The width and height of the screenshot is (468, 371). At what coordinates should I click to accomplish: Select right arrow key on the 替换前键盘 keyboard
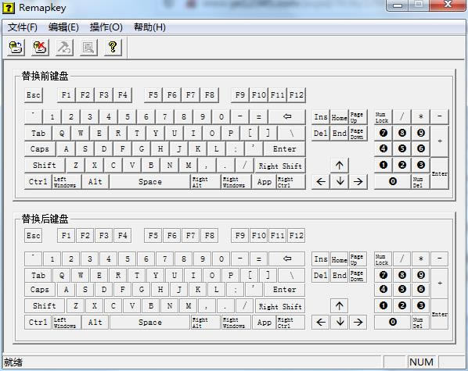point(358,181)
